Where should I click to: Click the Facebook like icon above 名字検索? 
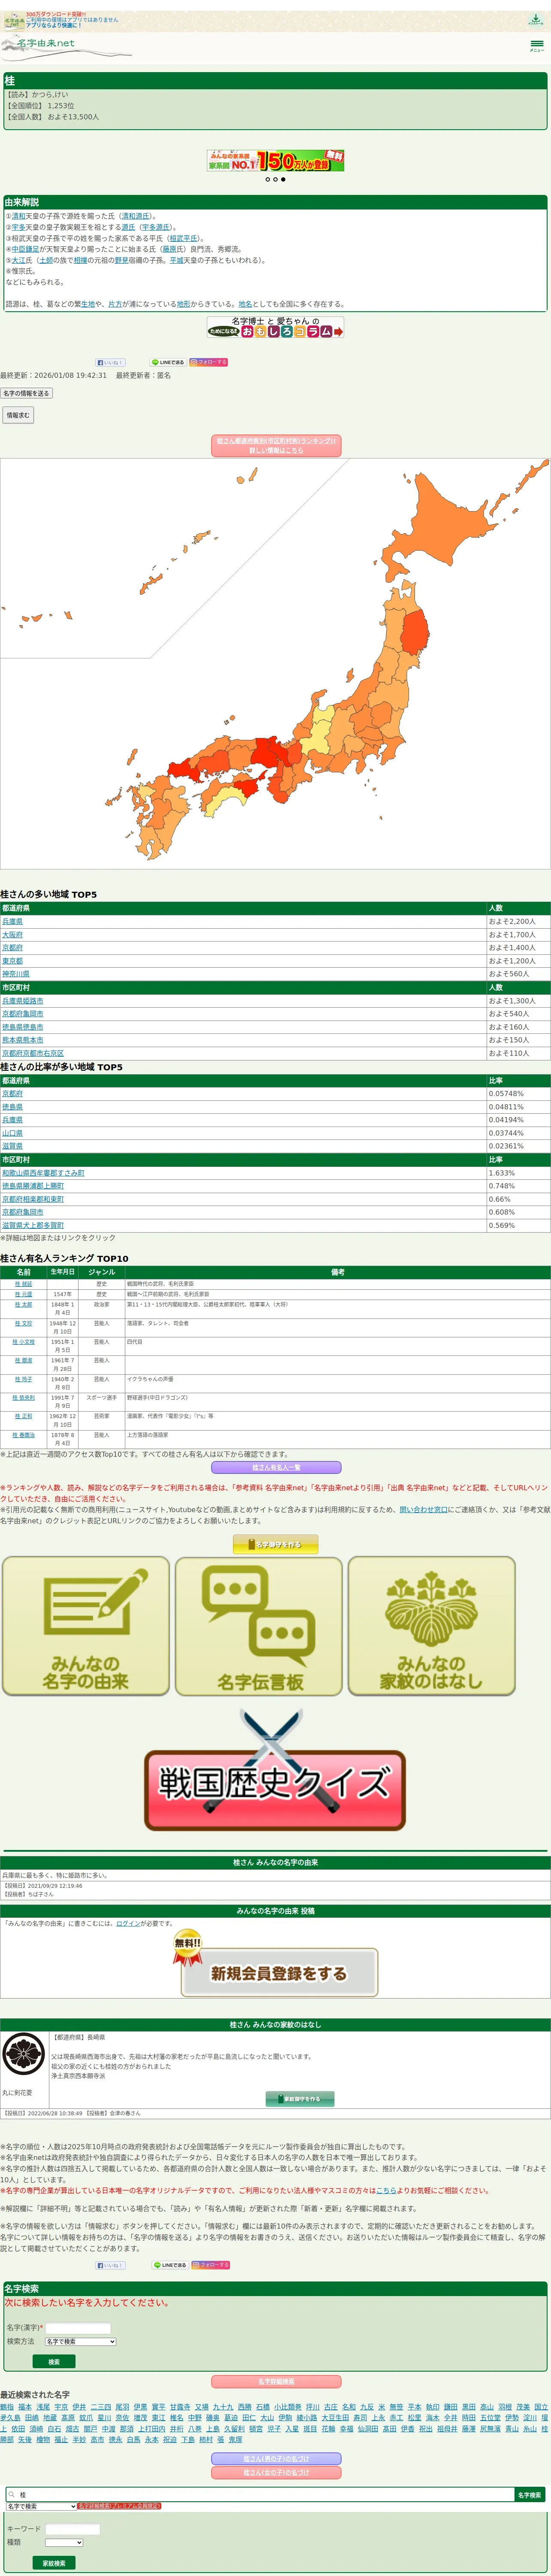click(110, 2265)
